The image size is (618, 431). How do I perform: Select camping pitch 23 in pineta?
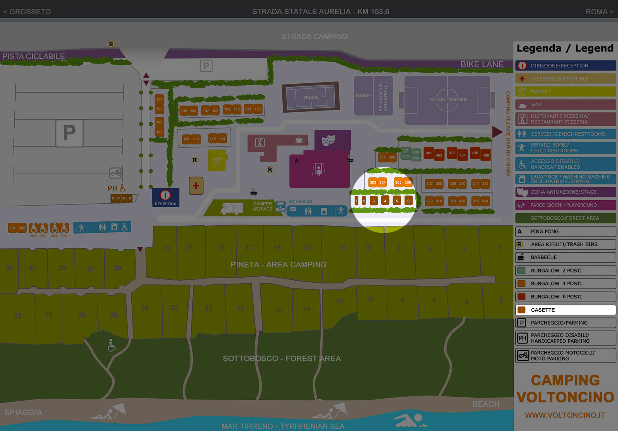pos(165,252)
